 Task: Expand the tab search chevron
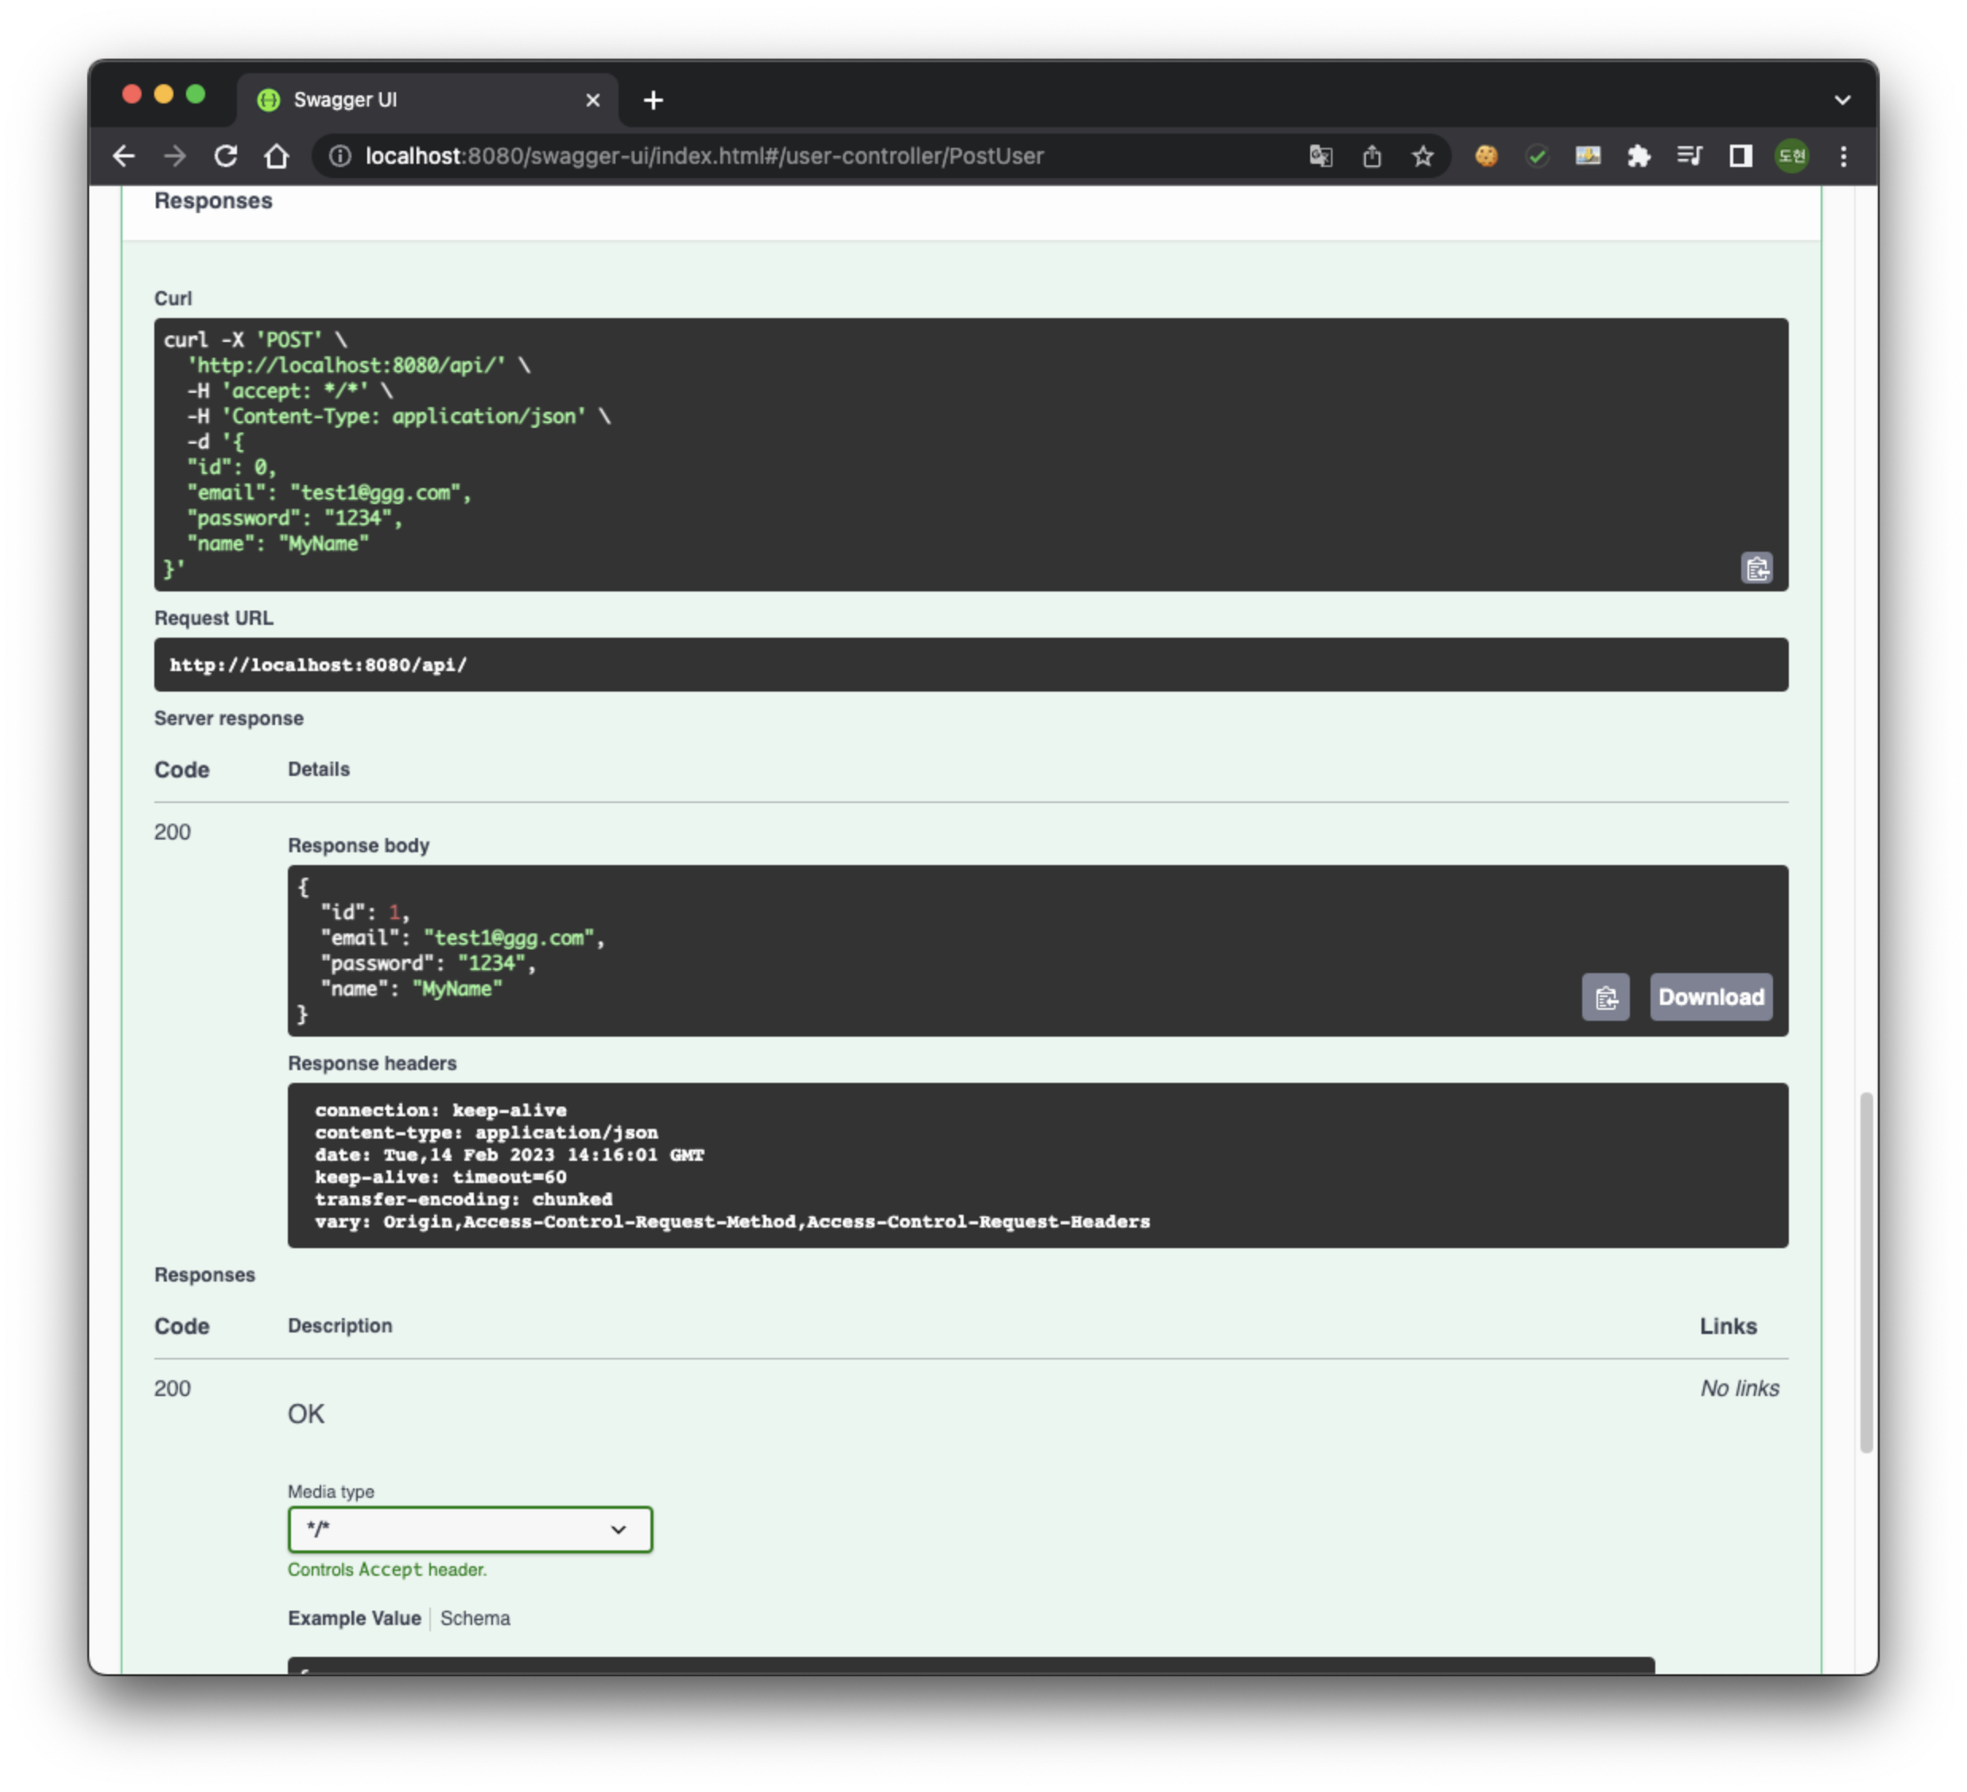[x=1842, y=99]
